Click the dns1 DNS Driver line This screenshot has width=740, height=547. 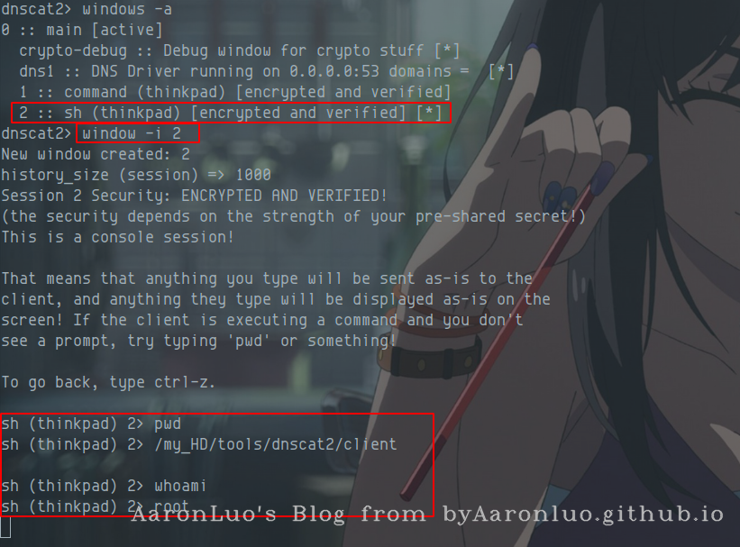pos(266,72)
